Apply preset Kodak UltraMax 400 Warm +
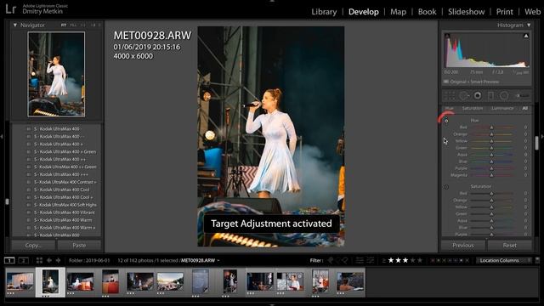 [x=65, y=228]
